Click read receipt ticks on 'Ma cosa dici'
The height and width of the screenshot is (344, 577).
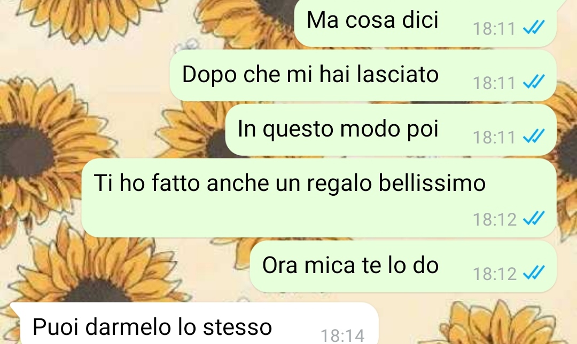click(x=534, y=28)
